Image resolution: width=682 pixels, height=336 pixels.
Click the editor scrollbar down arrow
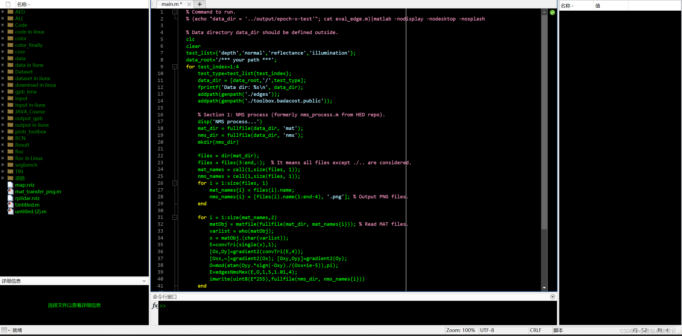544,288
